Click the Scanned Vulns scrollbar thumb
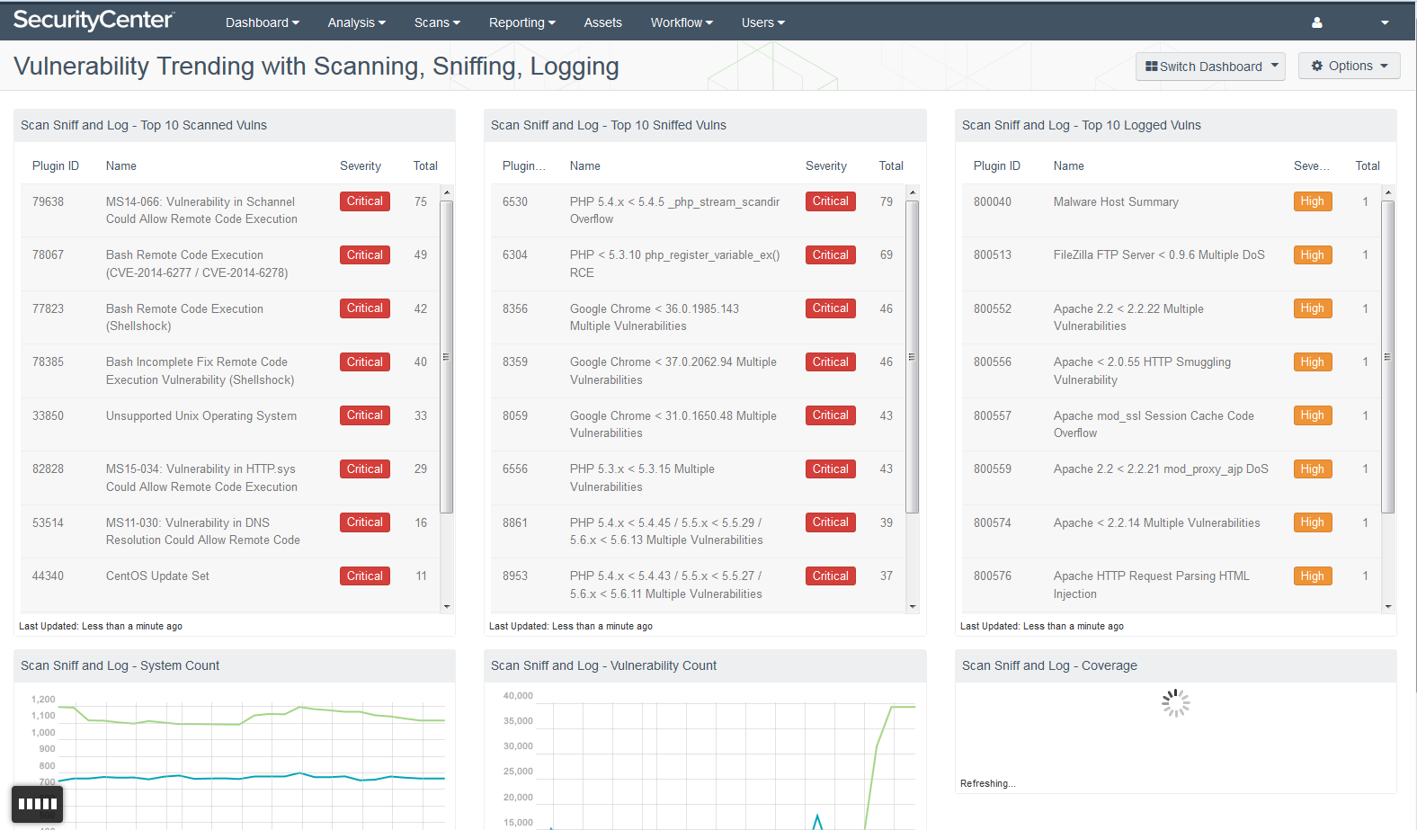The width and height of the screenshot is (1417, 830). (x=446, y=357)
